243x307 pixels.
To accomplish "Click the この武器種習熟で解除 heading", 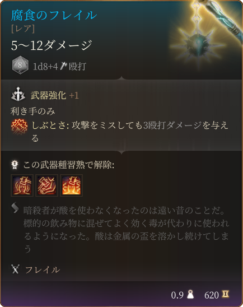I will pyautogui.click(x=69, y=165).
